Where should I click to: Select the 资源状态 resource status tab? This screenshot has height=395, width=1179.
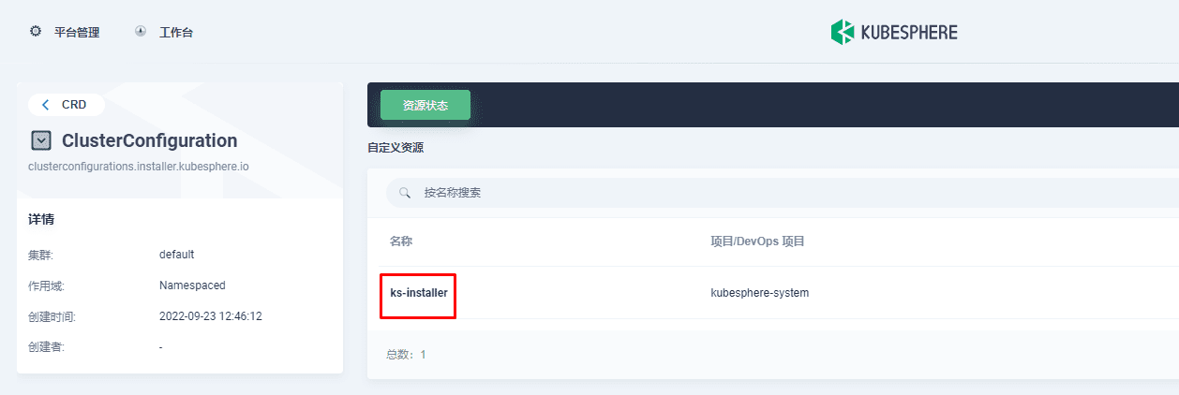[x=425, y=105]
